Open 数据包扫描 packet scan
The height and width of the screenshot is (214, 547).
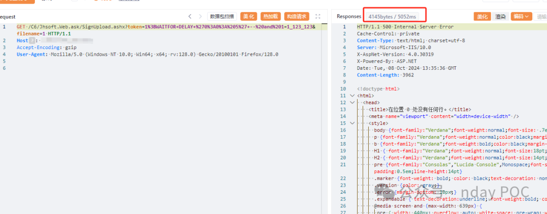222,16
